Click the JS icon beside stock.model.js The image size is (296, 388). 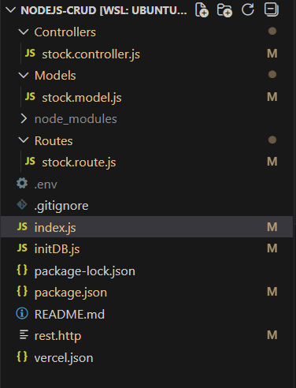coord(30,96)
